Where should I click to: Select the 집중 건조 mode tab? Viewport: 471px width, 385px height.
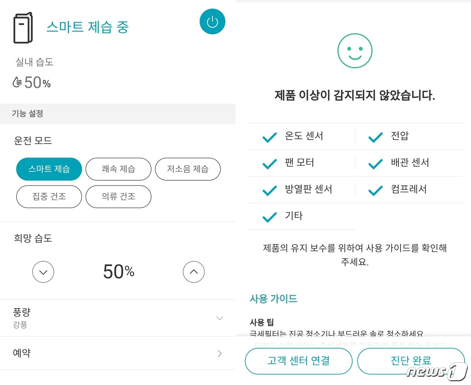(x=49, y=197)
